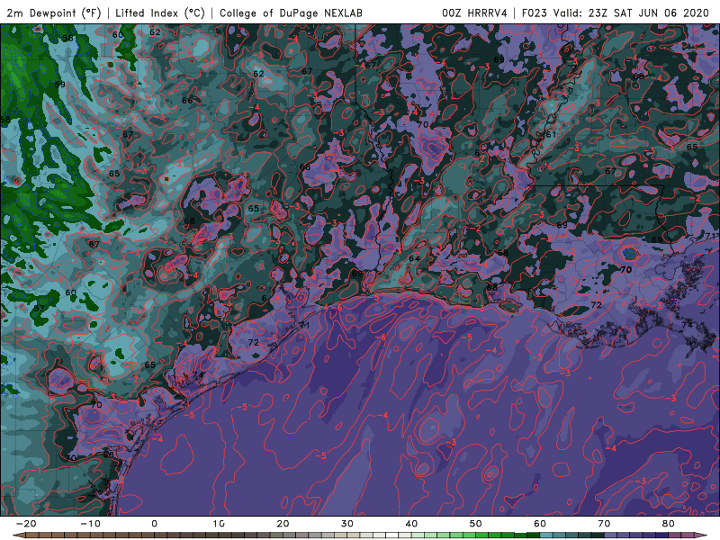The image size is (720, 540).
Task: Click the 'F023 Valid: 23Z SAT JUN 06 2020' text
Action: click(x=616, y=13)
